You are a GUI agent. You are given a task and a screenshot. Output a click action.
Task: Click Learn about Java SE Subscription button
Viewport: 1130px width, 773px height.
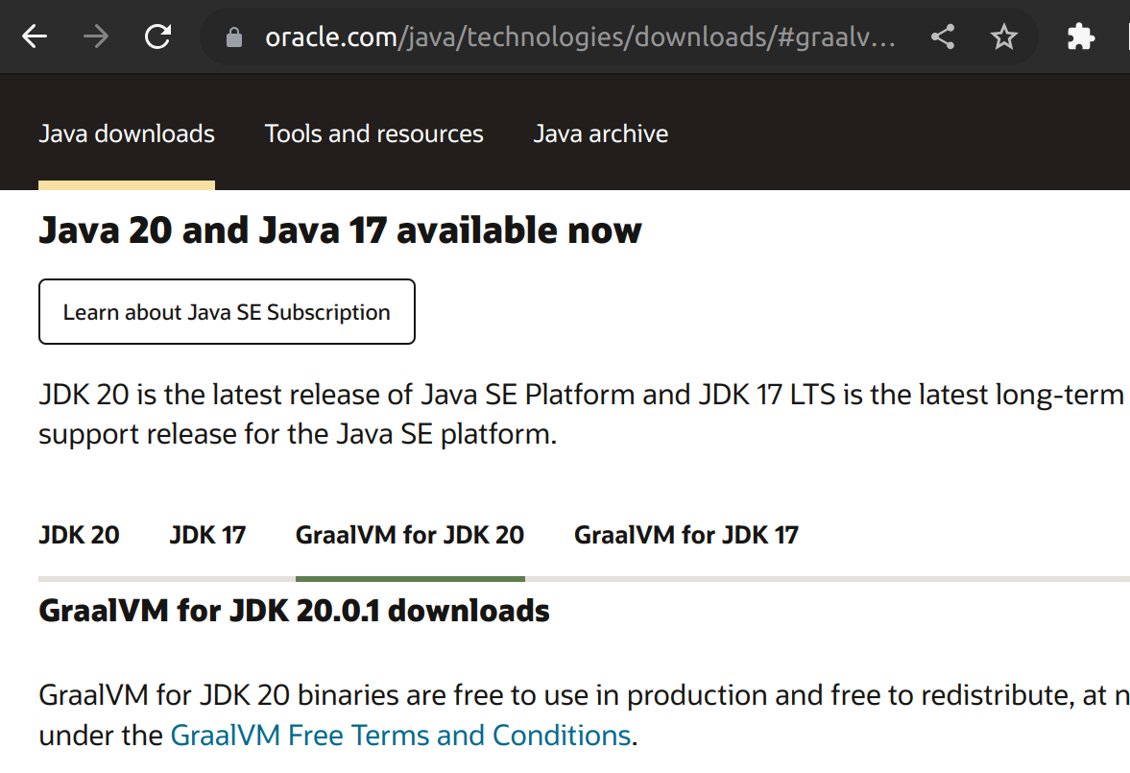pyautogui.click(x=227, y=311)
